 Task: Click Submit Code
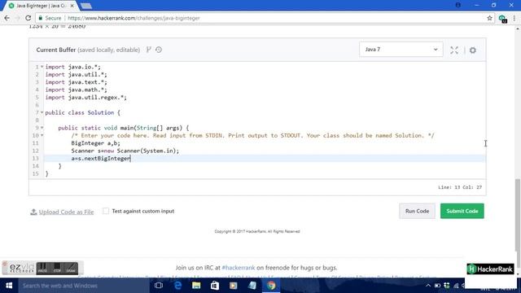[462, 211]
